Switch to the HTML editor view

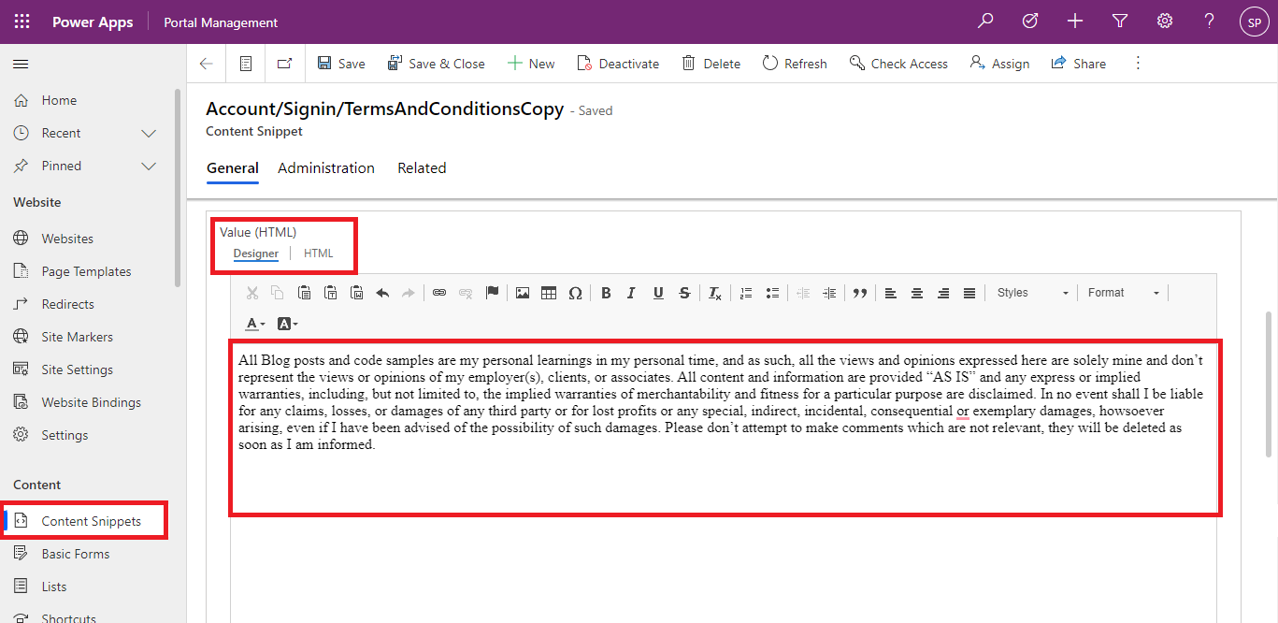pos(318,254)
